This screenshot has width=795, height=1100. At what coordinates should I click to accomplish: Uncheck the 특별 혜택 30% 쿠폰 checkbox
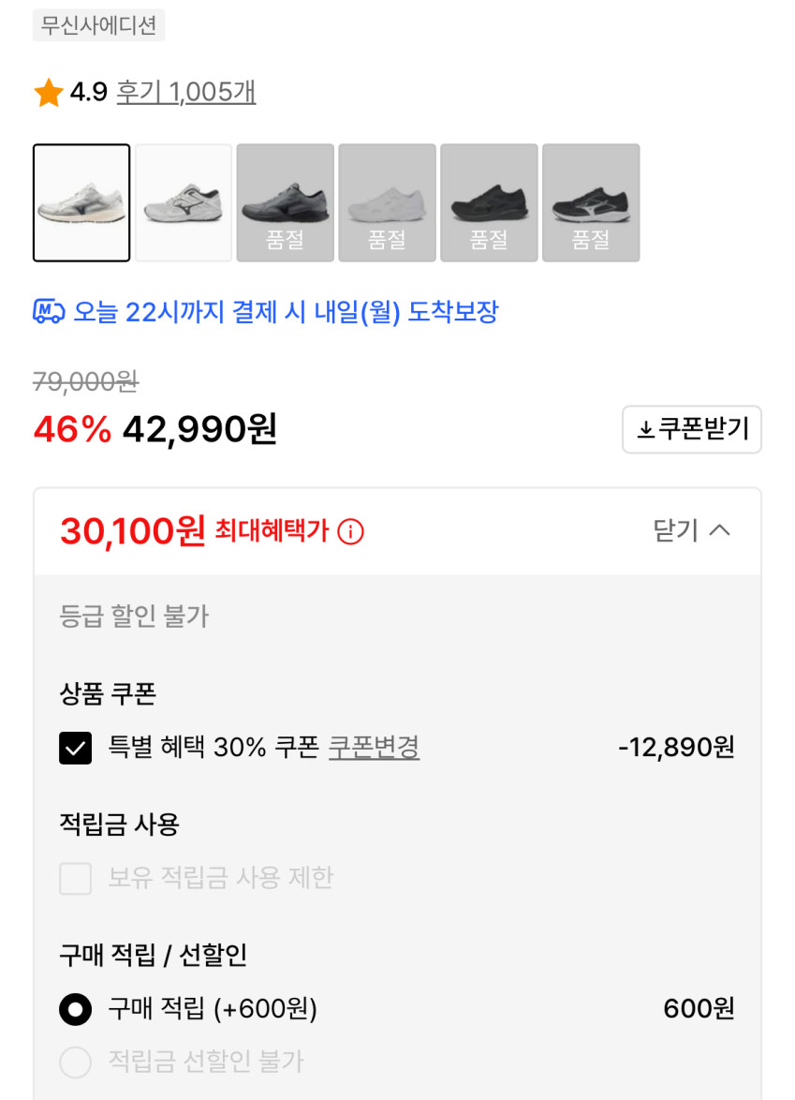(x=76, y=748)
